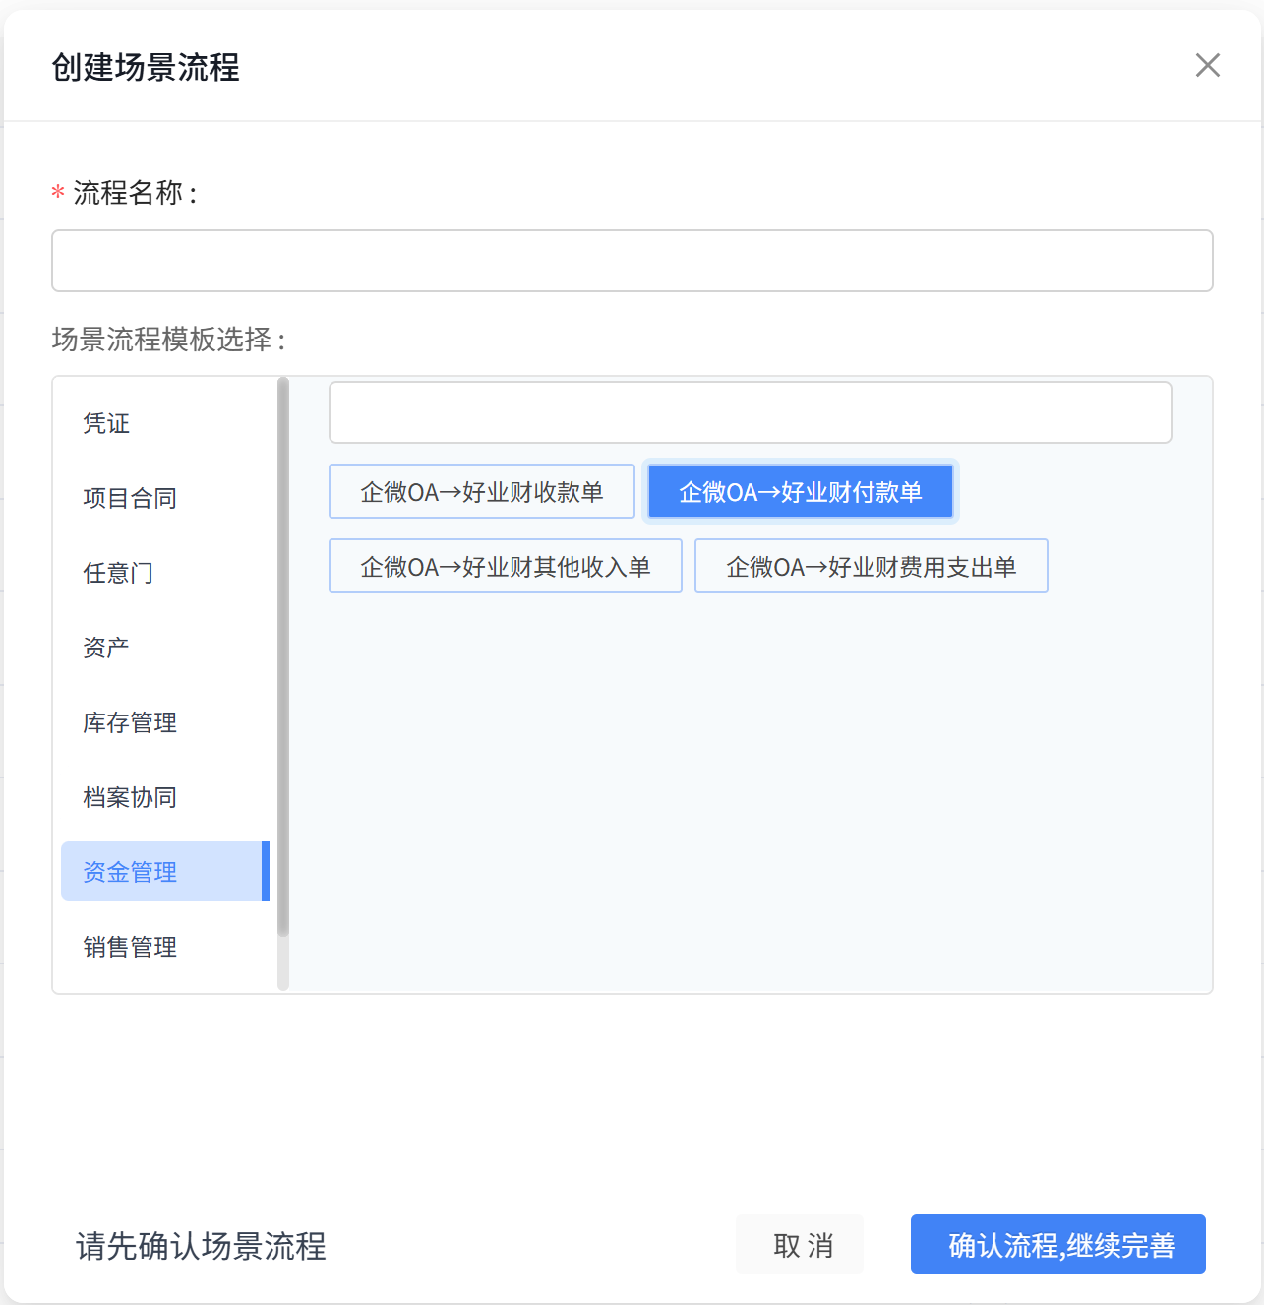Open 档案协同 in the sidebar
Screen dimensions: 1264x1305
tap(130, 797)
